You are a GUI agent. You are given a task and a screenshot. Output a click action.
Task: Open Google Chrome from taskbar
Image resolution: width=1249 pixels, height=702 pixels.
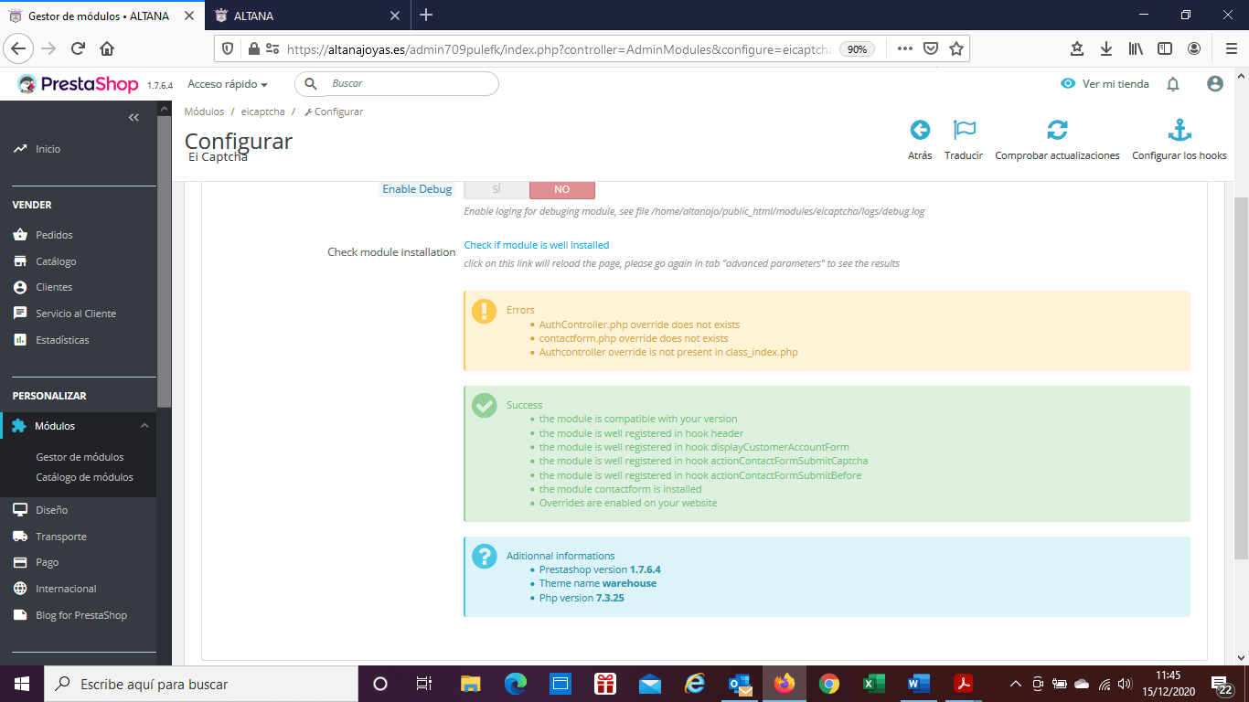pyautogui.click(x=829, y=684)
